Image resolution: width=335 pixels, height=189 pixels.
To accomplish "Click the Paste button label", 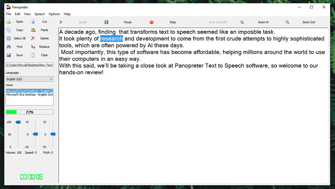I will (x=45, y=30).
